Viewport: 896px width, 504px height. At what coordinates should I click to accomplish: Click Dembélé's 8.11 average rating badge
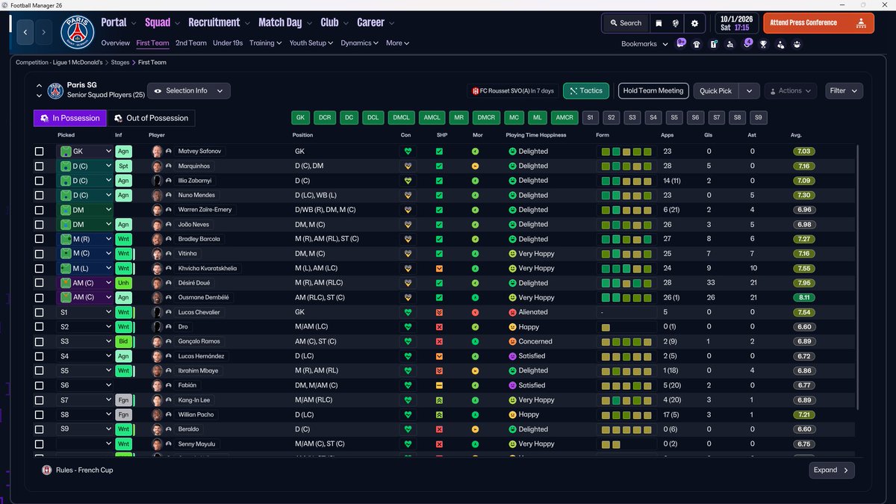[x=805, y=297]
